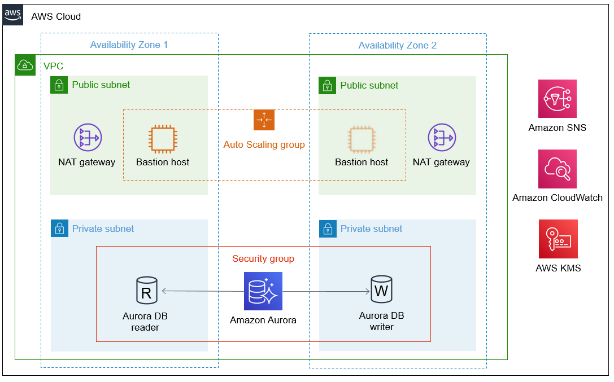
Task: Click the Auto Scaling group icon
Action: (x=263, y=120)
